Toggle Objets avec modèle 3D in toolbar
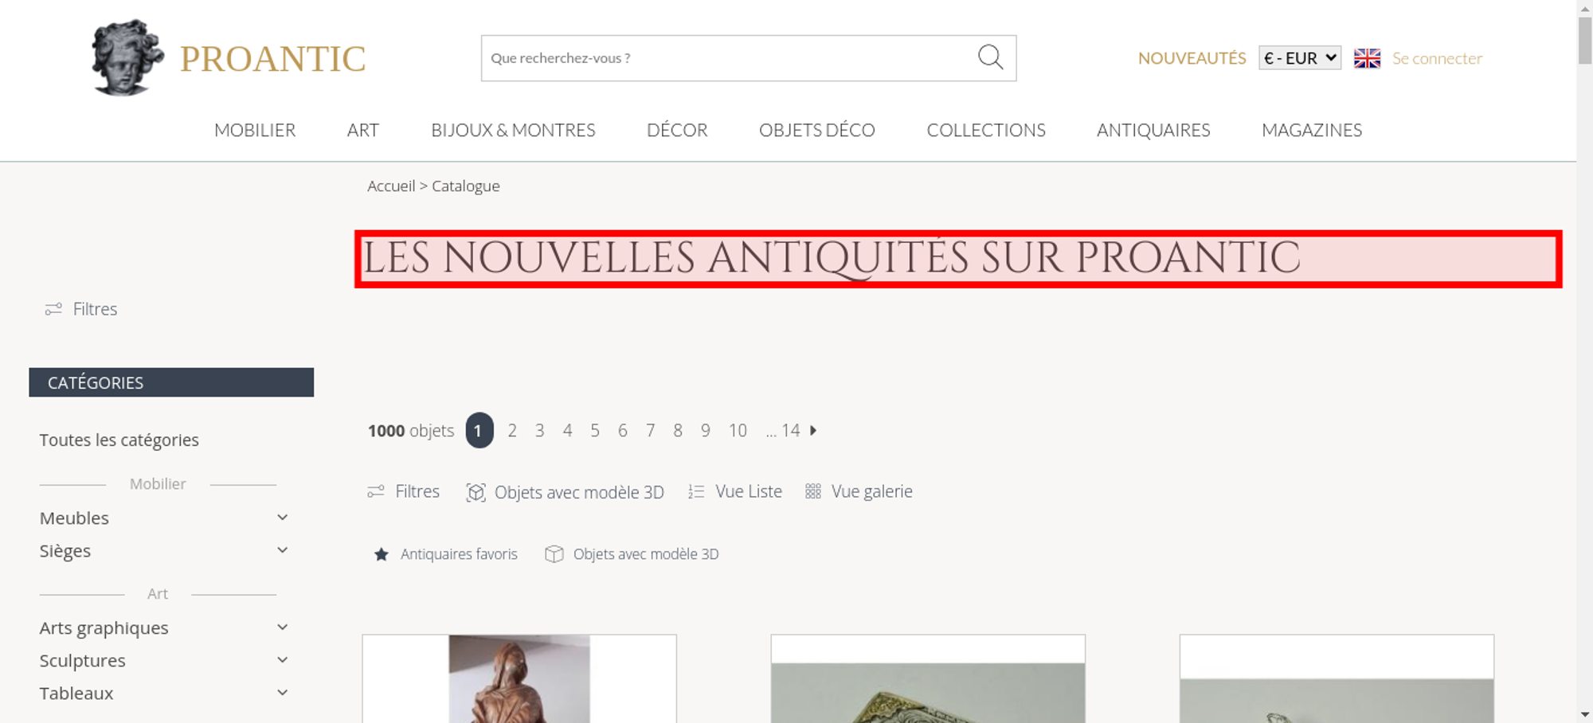 tap(565, 492)
